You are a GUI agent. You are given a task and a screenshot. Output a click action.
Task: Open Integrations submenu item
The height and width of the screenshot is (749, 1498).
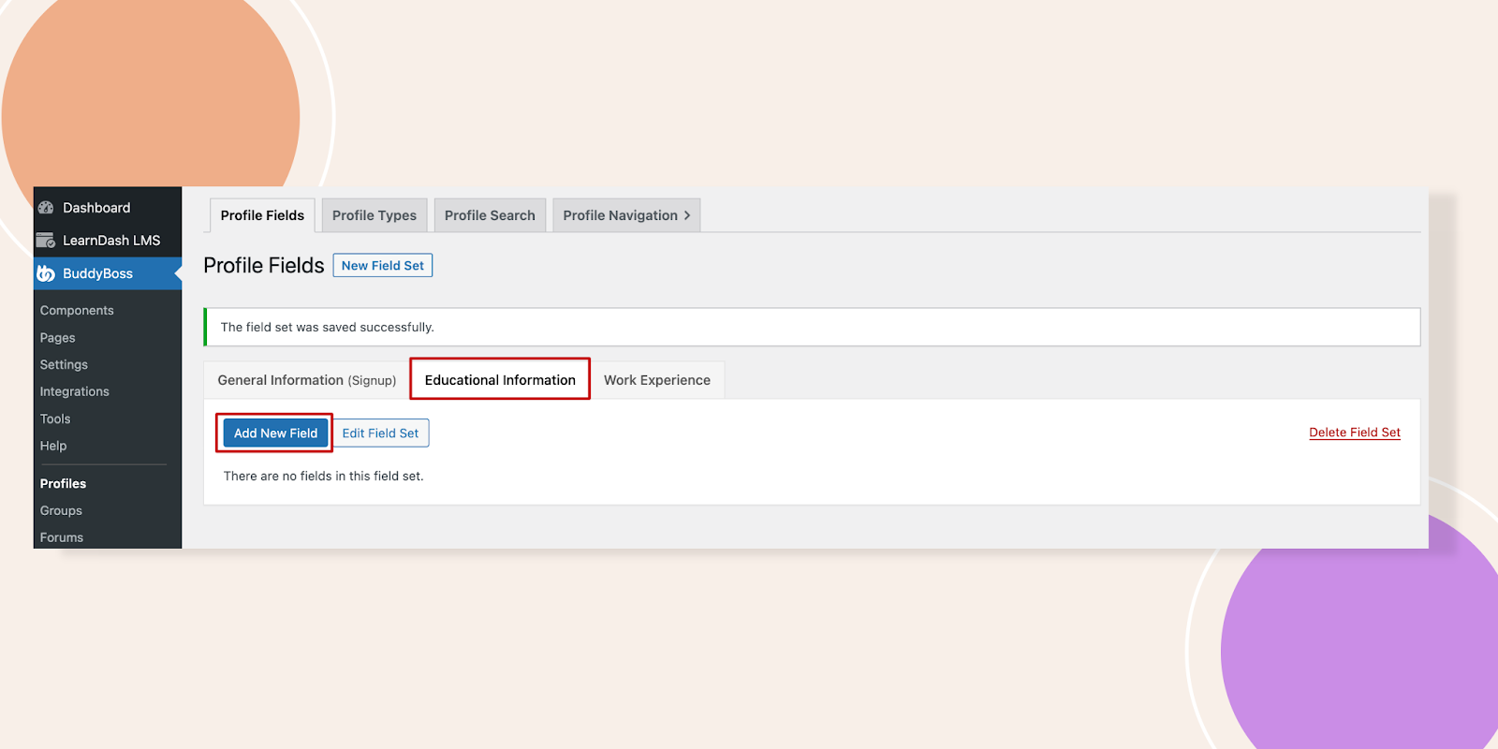[x=74, y=392]
